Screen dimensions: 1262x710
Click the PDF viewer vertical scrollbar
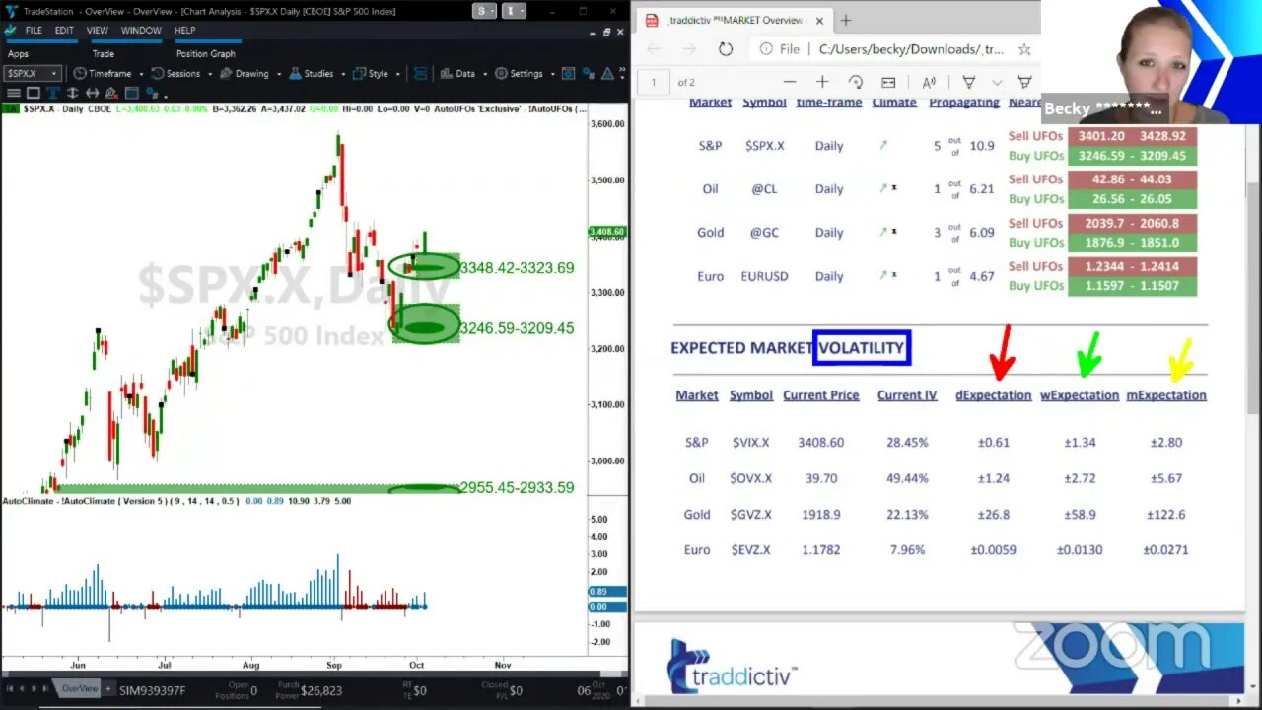[1253, 296]
